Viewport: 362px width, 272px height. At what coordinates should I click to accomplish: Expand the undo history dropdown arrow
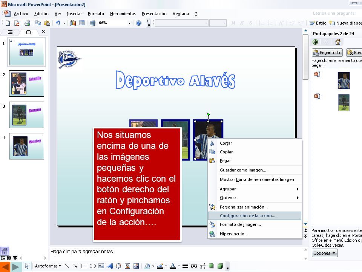[64, 23]
